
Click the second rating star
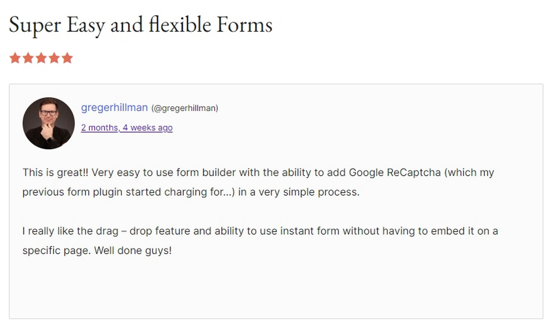click(28, 58)
